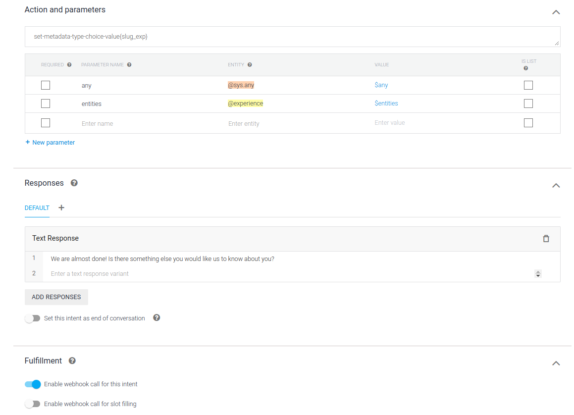Delete the Text Response block with trash icon
This screenshot has width=574, height=415.
[546, 239]
